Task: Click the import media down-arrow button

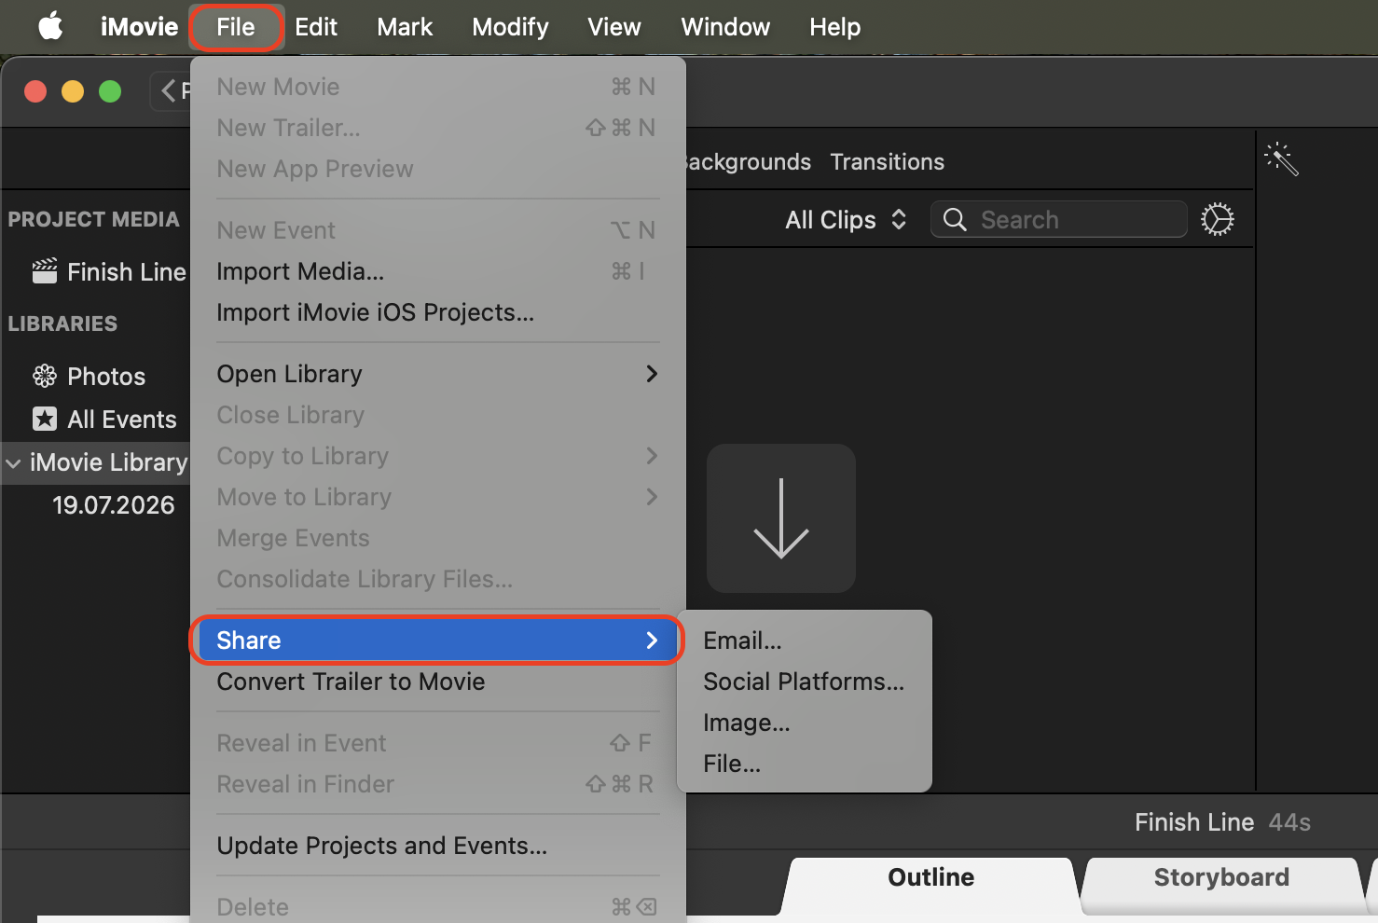Action: 781,518
